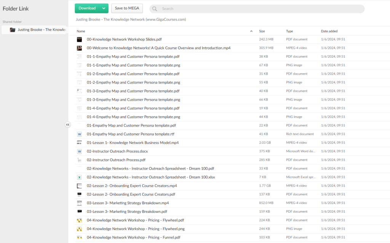Sort by the Date added column
The width and height of the screenshot is (390, 243).
click(x=329, y=31)
